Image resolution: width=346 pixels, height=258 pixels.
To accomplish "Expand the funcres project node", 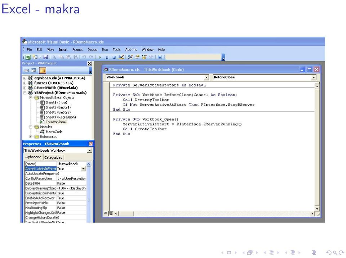I will (x=25, y=83).
